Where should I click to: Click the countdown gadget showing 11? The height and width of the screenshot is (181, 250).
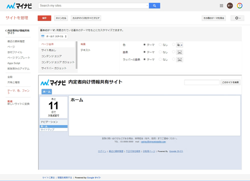click(53, 107)
